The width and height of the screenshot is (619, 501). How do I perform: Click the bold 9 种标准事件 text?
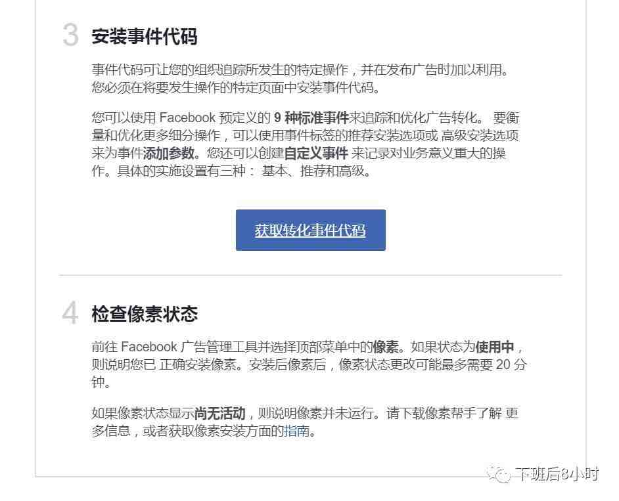[x=311, y=118]
